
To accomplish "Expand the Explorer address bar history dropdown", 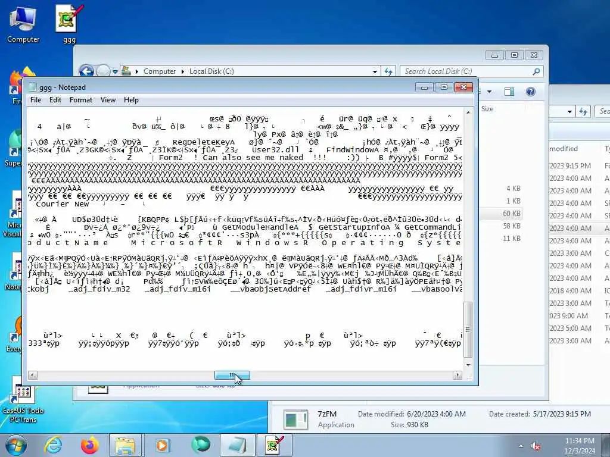I will (x=375, y=71).
